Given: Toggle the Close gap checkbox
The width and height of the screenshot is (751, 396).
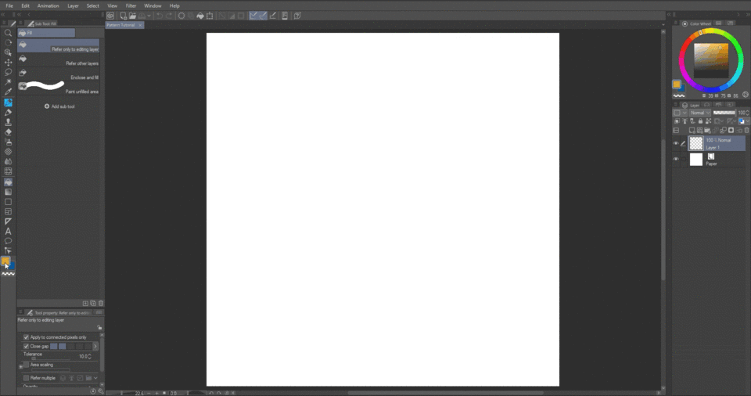Looking at the screenshot, I should 27,346.
